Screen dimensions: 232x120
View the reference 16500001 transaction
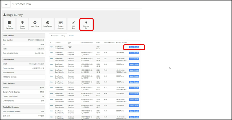tap(51, 76)
